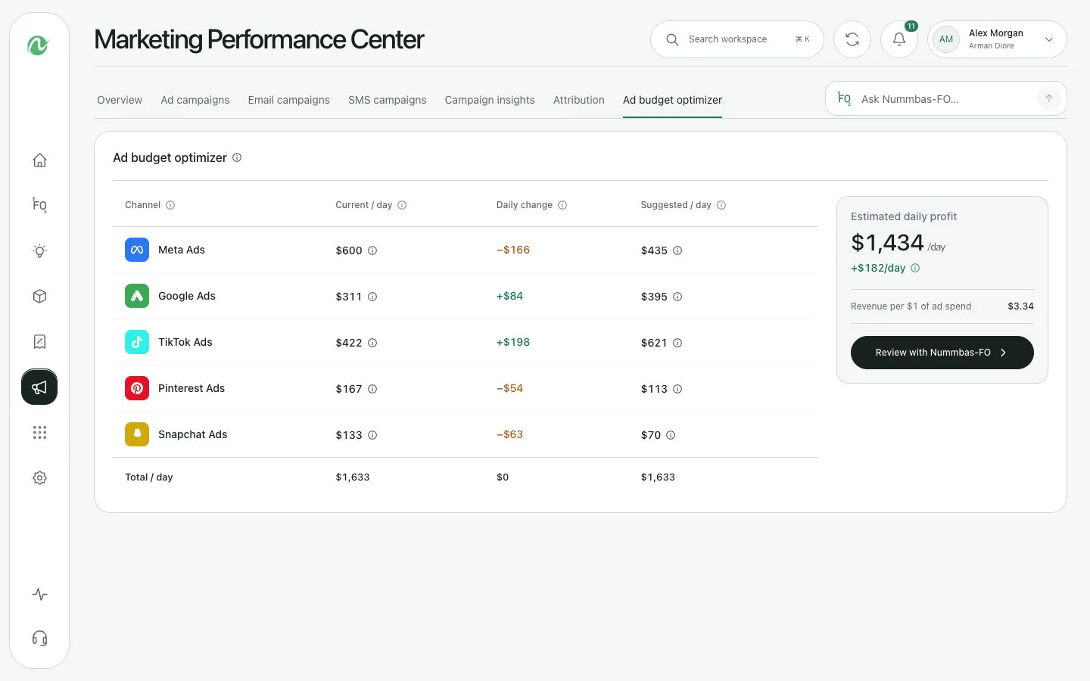
Task: Open the activity pulse icon in sidebar
Action: point(39,595)
